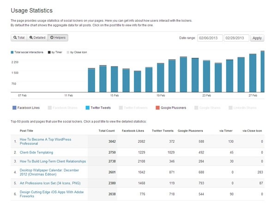Open 'How To Build Long-Term Client Relationships' link
Image resolution: width=277 pixels, height=208 pixels.
[x=53, y=161]
